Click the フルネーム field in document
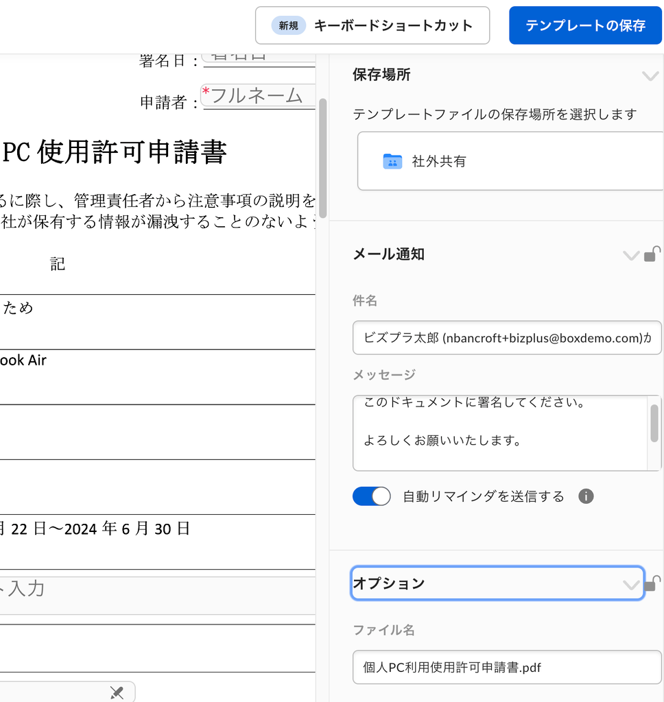 [x=257, y=96]
